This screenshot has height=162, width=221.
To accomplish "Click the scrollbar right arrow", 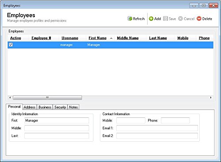I will tap(211, 98).
